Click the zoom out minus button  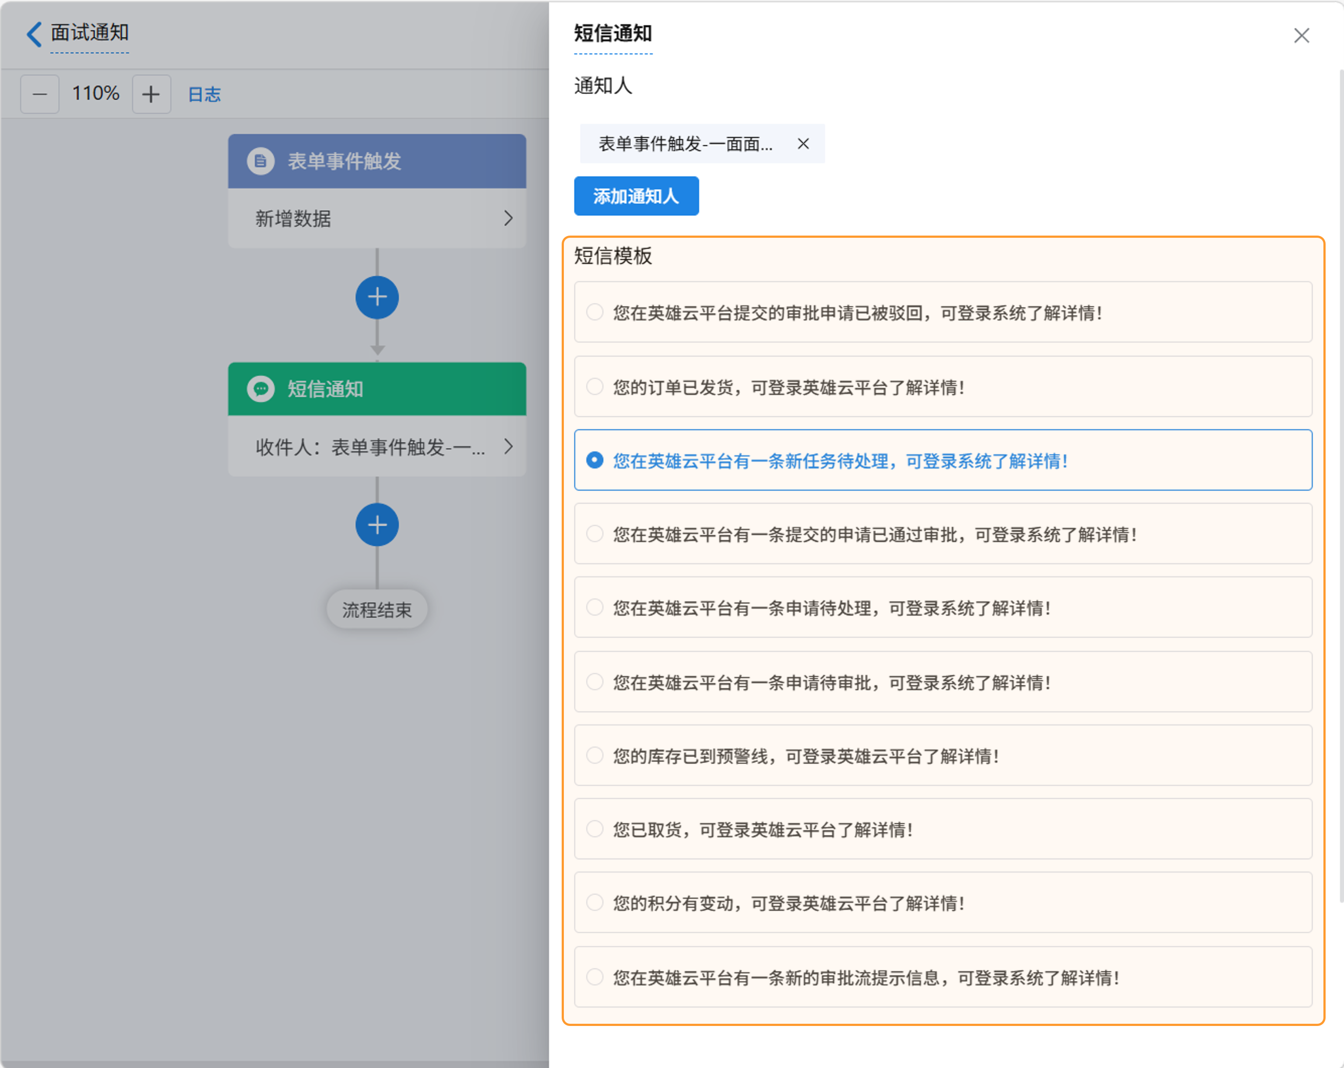coord(40,94)
